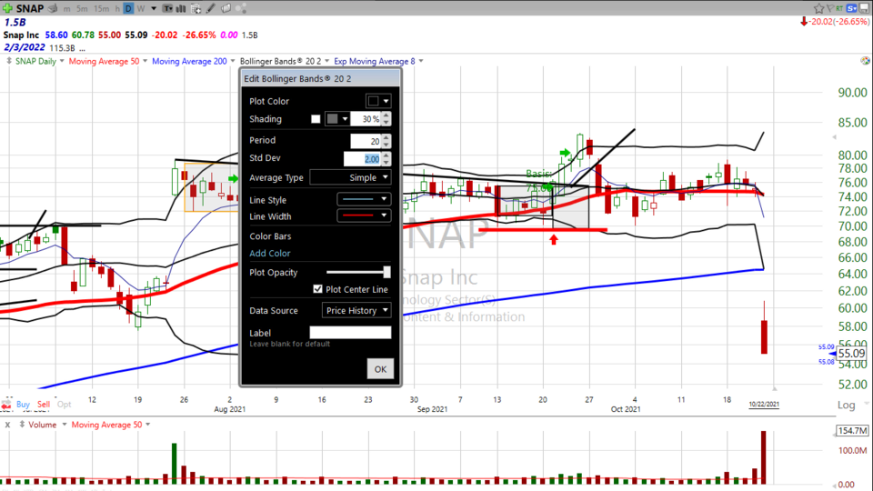The width and height of the screenshot is (873, 491).
Task: Click the price pane reorder arrows icon
Action: (x=9, y=61)
